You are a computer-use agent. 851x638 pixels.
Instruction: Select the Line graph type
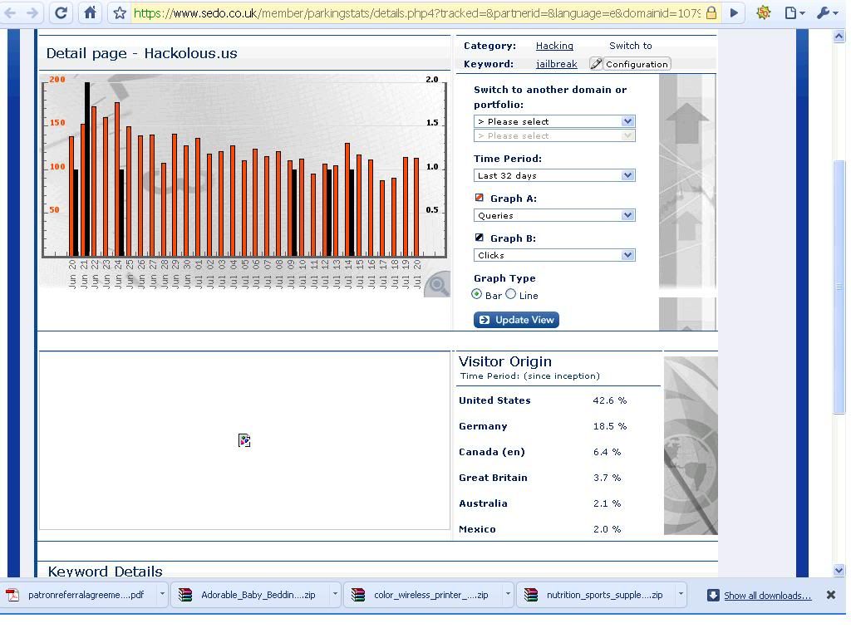pos(511,294)
